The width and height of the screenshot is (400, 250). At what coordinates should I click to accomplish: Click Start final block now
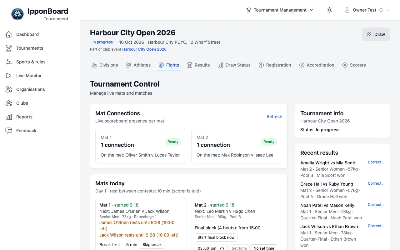pos(216,237)
